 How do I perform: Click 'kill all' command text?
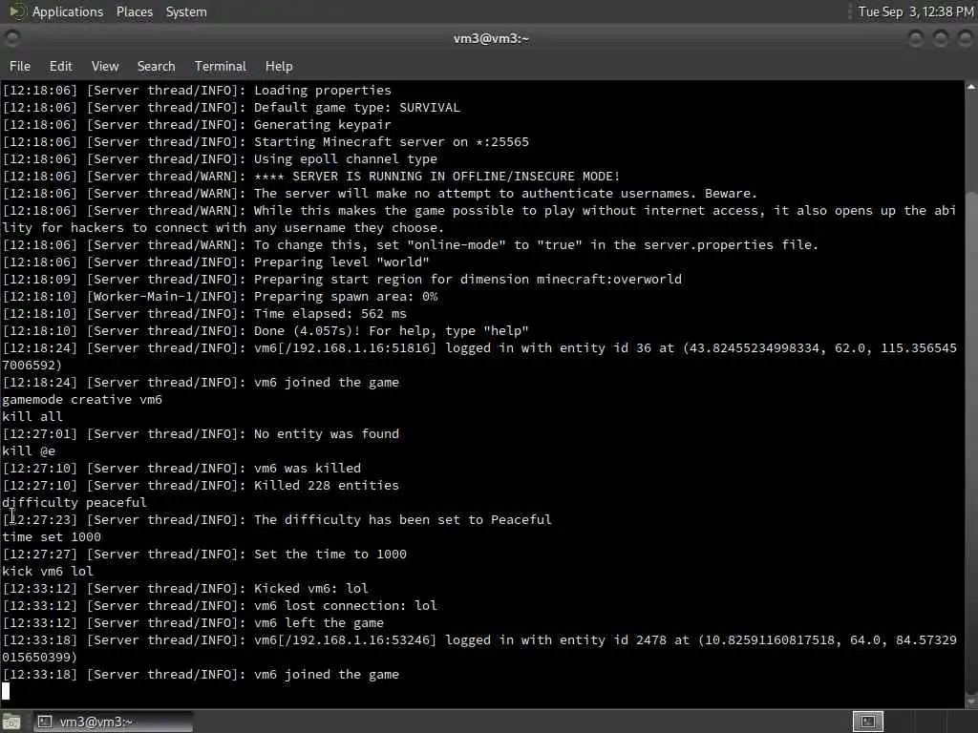point(32,416)
